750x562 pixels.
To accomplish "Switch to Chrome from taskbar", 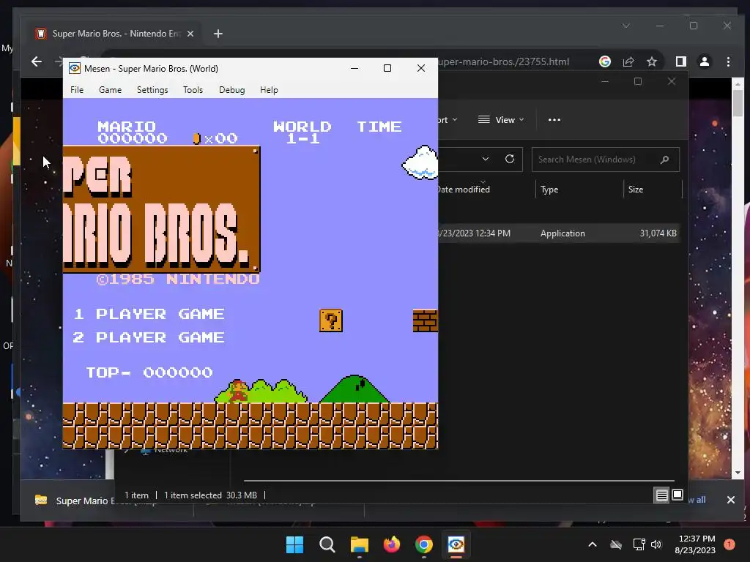I will pyautogui.click(x=424, y=544).
